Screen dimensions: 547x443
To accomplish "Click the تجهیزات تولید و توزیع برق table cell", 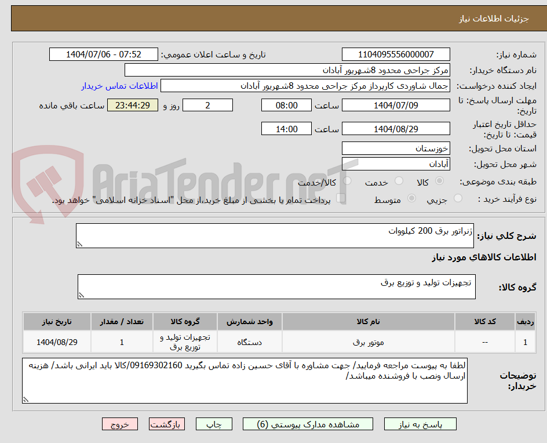I will click(185, 342).
